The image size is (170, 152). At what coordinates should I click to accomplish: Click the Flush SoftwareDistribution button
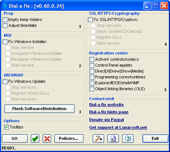coord(39,109)
